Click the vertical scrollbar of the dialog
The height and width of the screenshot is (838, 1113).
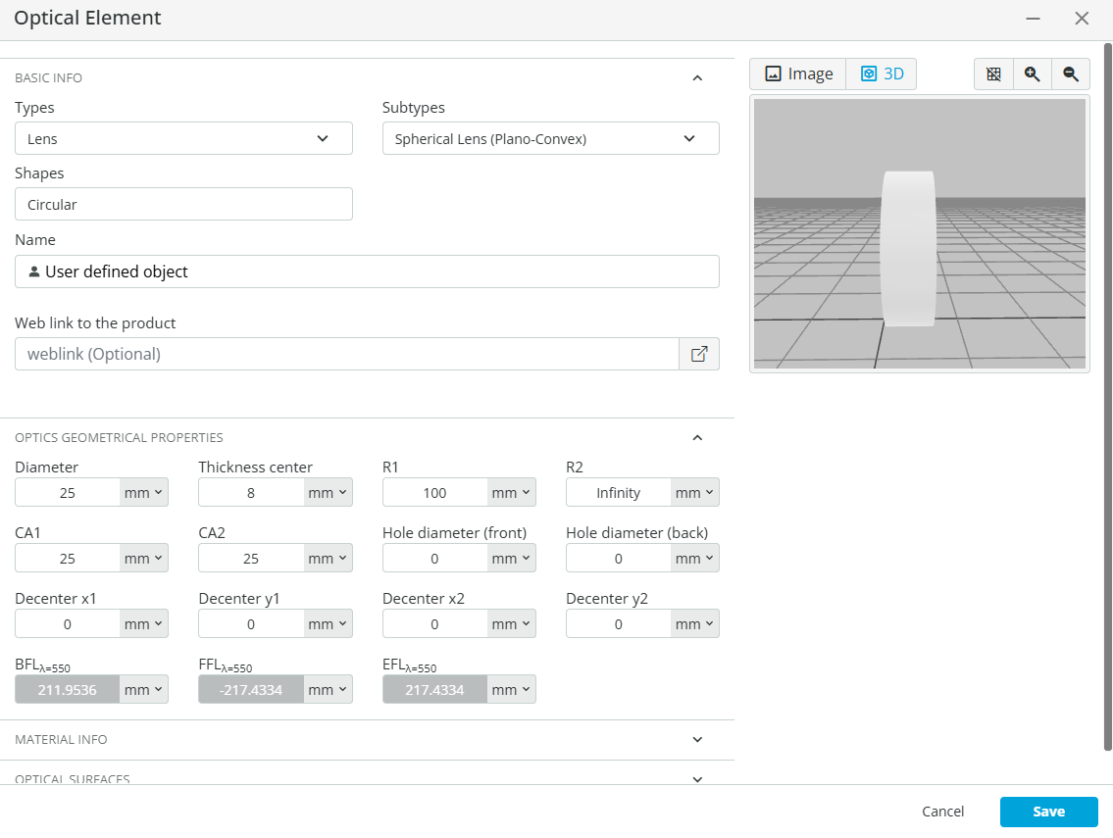(x=1107, y=397)
